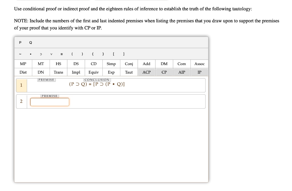Select the Taut rule
This screenshot has width=292, height=191.
click(x=129, y=72)
